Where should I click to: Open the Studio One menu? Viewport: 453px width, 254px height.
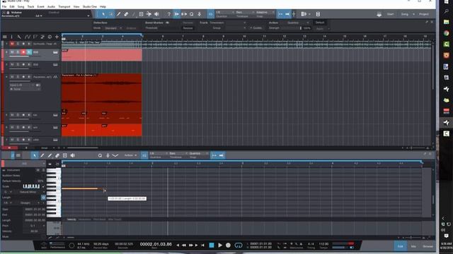pyautogui.click(x=90, y=6)
